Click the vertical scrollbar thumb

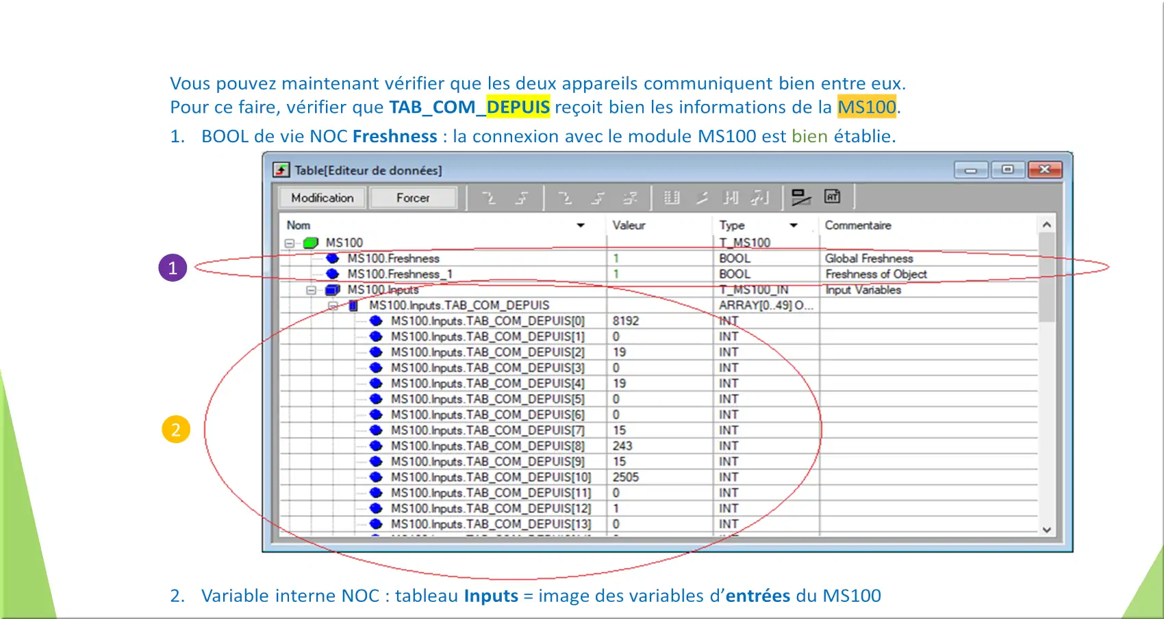coord(1046,277)
